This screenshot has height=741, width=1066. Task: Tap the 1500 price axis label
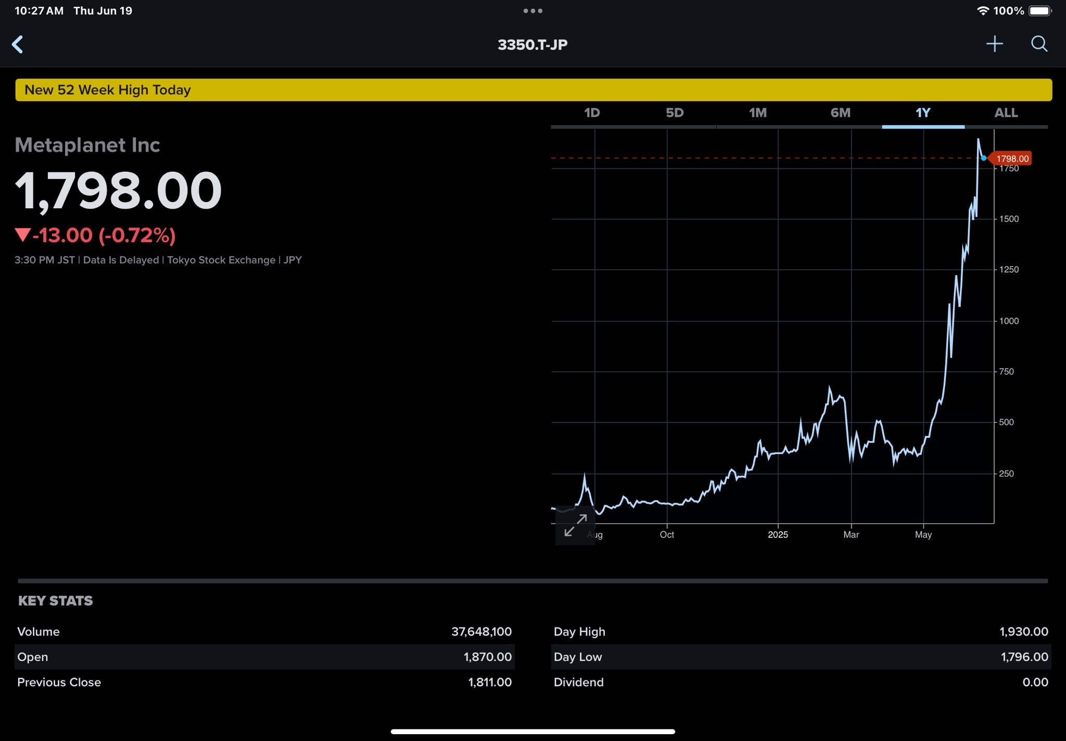[1009, 219]
